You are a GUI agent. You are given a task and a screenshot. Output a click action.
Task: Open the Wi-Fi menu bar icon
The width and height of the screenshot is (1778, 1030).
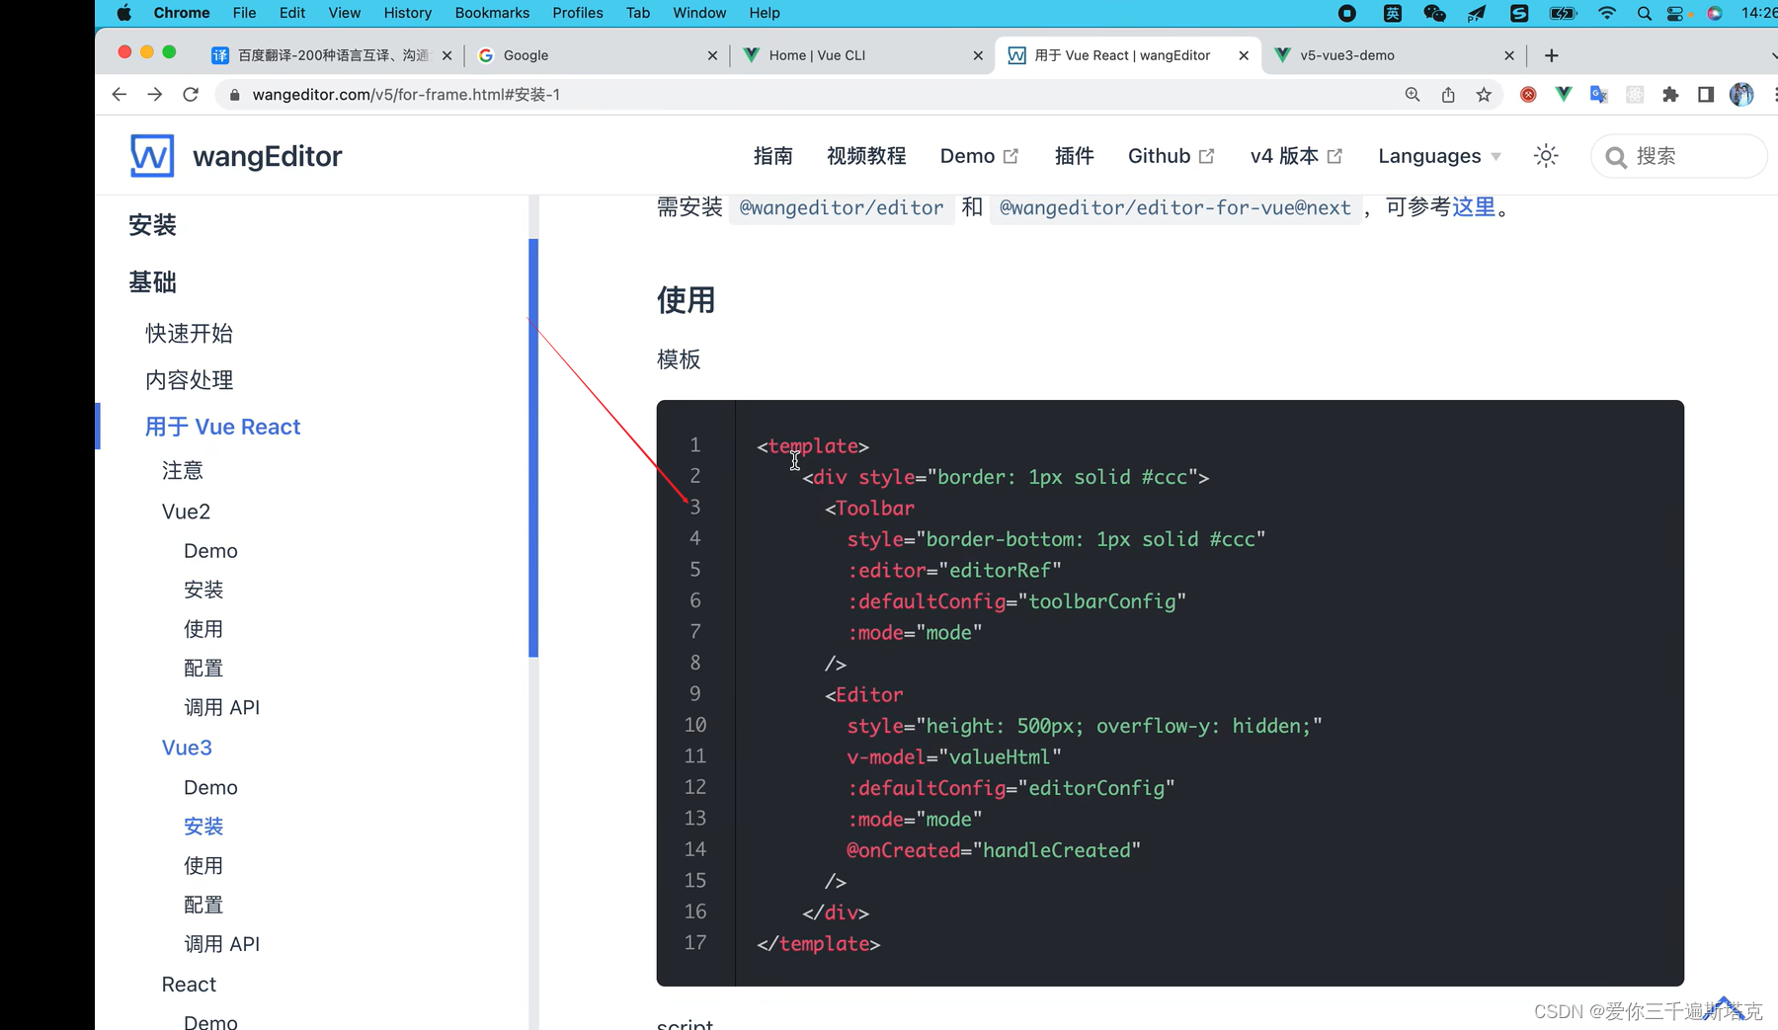pyautogui.click(x=1607, y=13)
